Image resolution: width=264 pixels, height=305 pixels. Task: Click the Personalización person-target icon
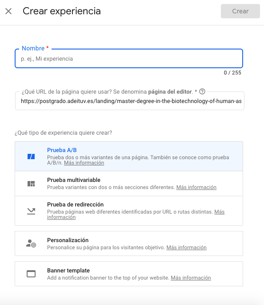point(31,243)
